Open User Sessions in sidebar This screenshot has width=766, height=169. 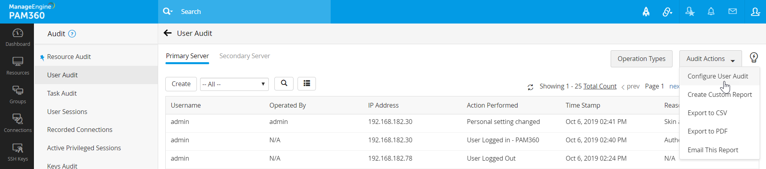click(x=67, y=112)
